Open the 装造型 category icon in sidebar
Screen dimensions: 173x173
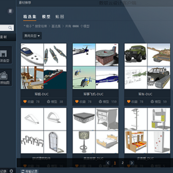[x=3, y=53]
